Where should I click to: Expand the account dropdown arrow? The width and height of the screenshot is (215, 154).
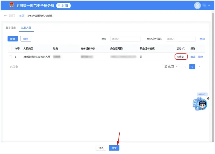click(209, 6)
